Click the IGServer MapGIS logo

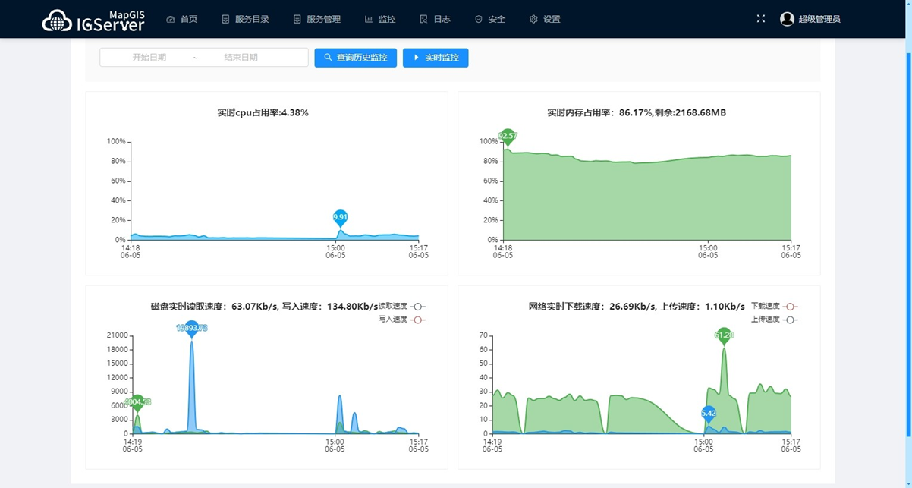pyautogui.click(x=93, y=19)
